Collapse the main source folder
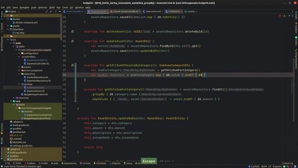 (11, 43)
